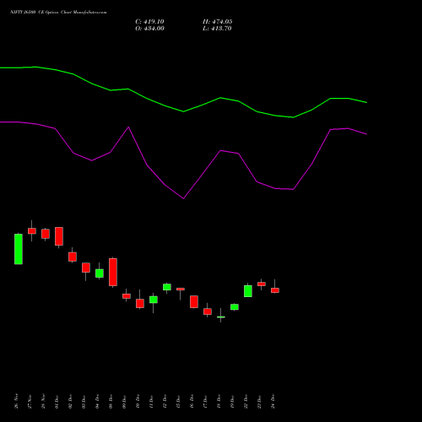The height and width of the screenshot is (422, 422).
Task: Click the 01 Dec date label
Action: pos(57,401)
